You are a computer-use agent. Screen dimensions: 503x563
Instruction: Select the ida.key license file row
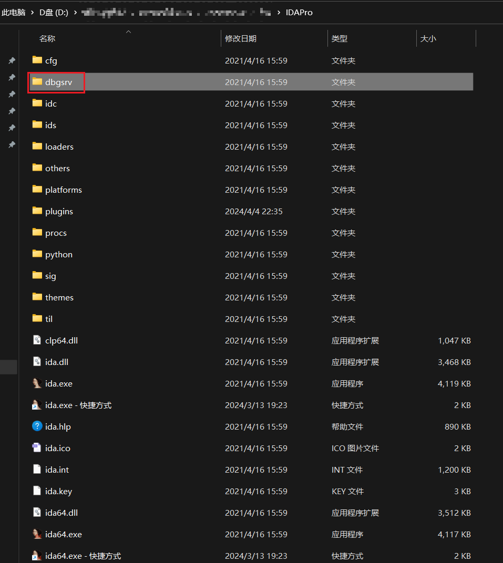click(58, 491)
